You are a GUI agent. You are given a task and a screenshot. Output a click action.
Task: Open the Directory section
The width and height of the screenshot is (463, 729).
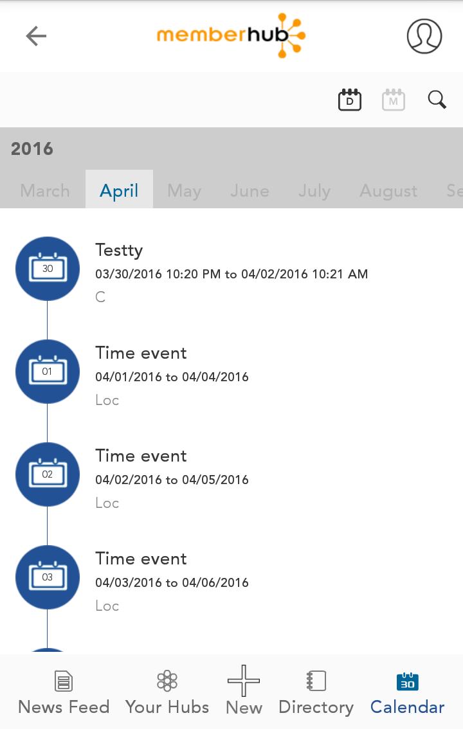click(x=316, y=692)
